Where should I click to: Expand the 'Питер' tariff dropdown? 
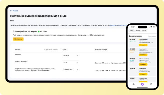pyautogui.click(x=71, y=62)
